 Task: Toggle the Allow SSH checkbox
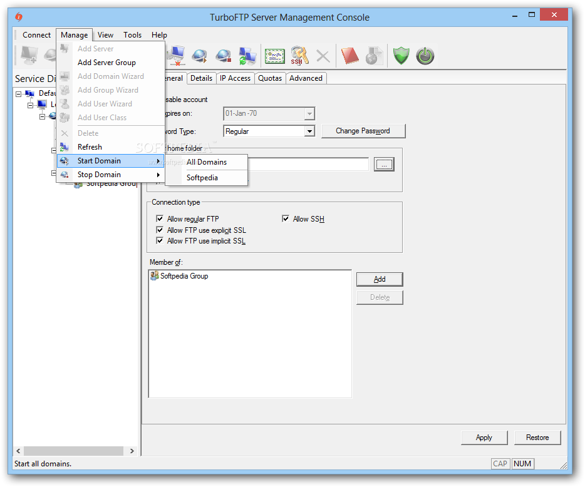(x=286, y=218)
